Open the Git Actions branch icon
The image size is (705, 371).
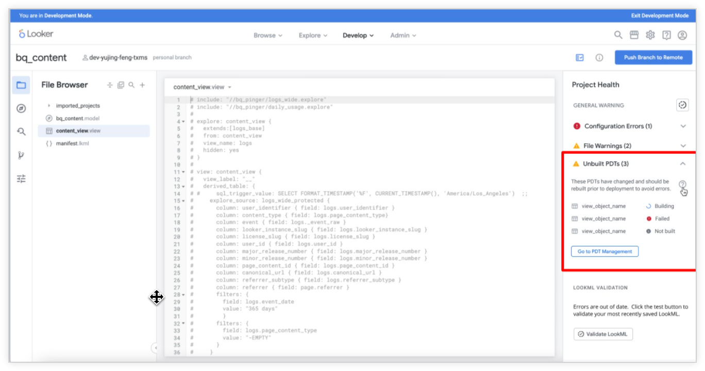pyautogui.click(x=21, y=155)
